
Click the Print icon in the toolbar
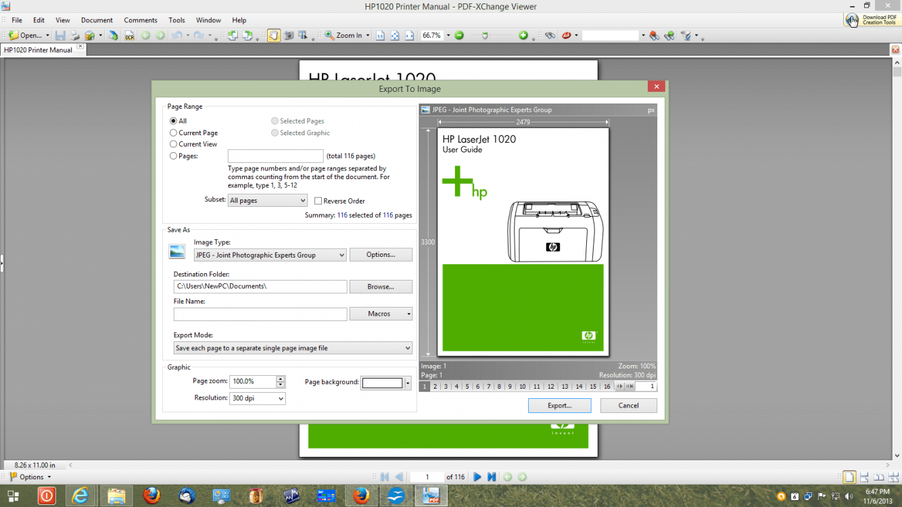click(x=74, y=35)
